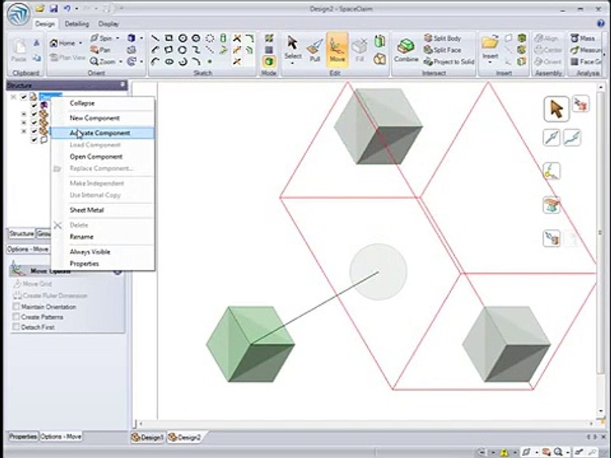
Task: Open the Properties panel tab
Action: (23, 436)
